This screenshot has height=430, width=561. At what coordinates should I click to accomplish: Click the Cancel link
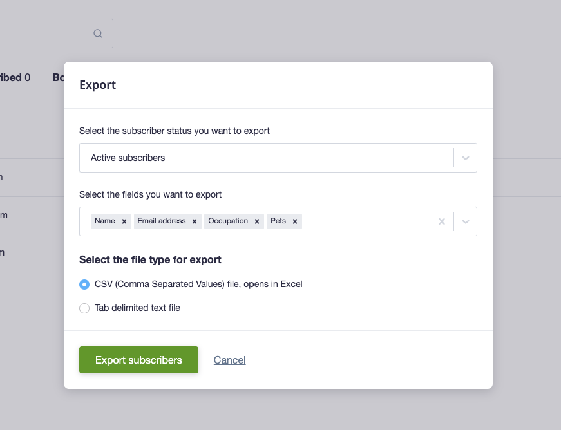point(229,360)
